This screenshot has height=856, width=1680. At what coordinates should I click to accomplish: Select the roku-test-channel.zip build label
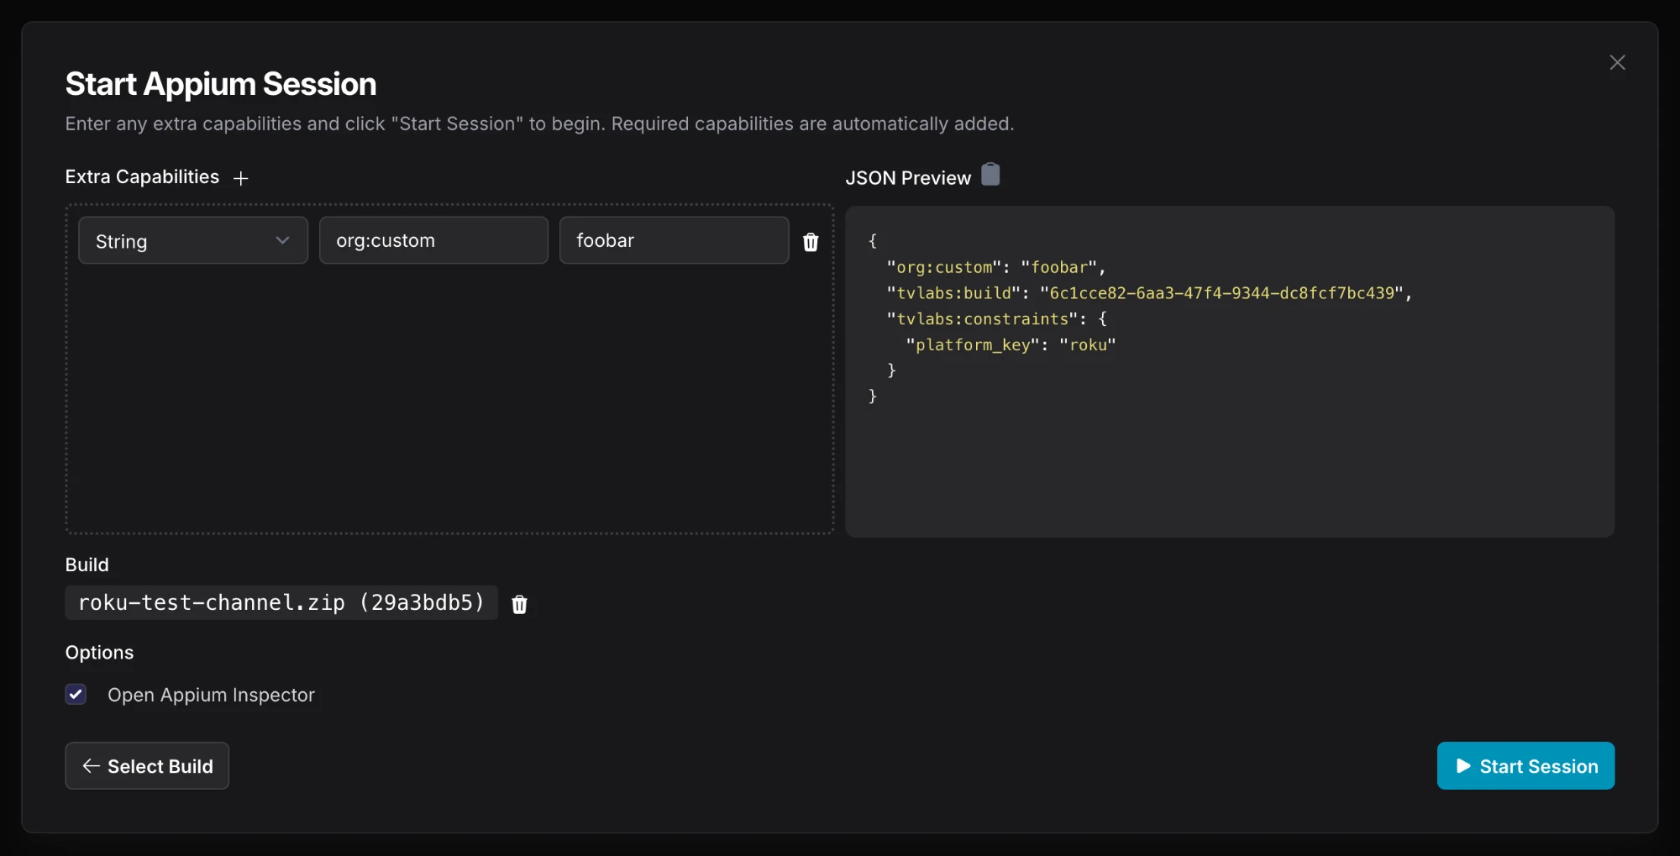click(281, 603)
